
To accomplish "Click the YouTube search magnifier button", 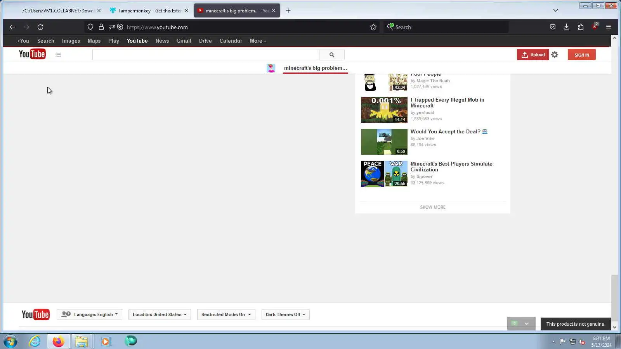I will [x=332, y=55].
